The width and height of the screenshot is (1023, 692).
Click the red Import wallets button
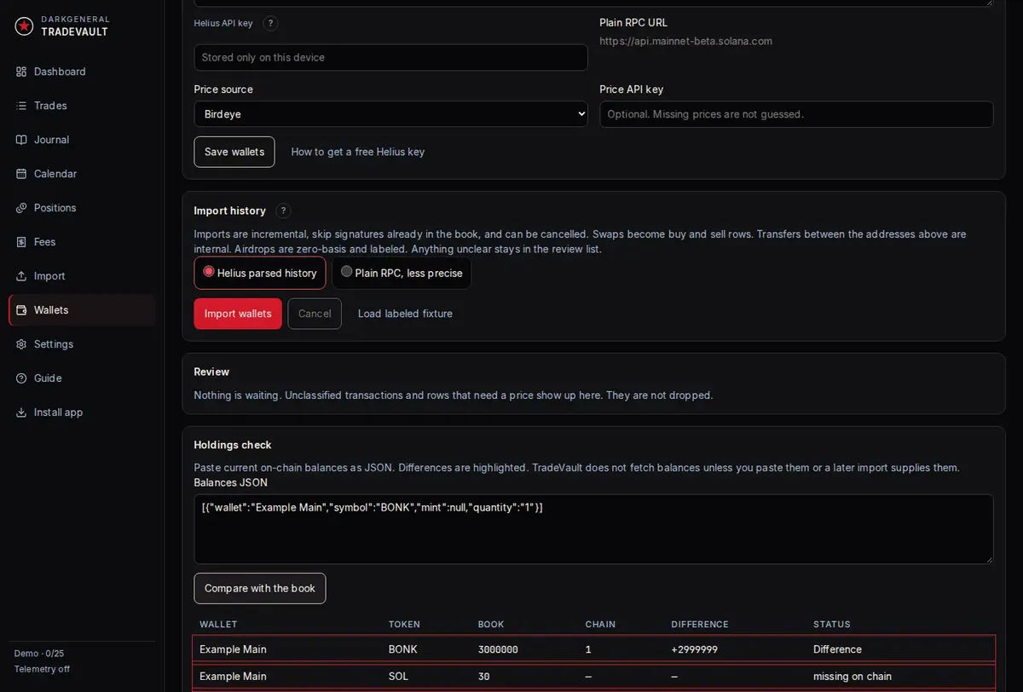238,314
